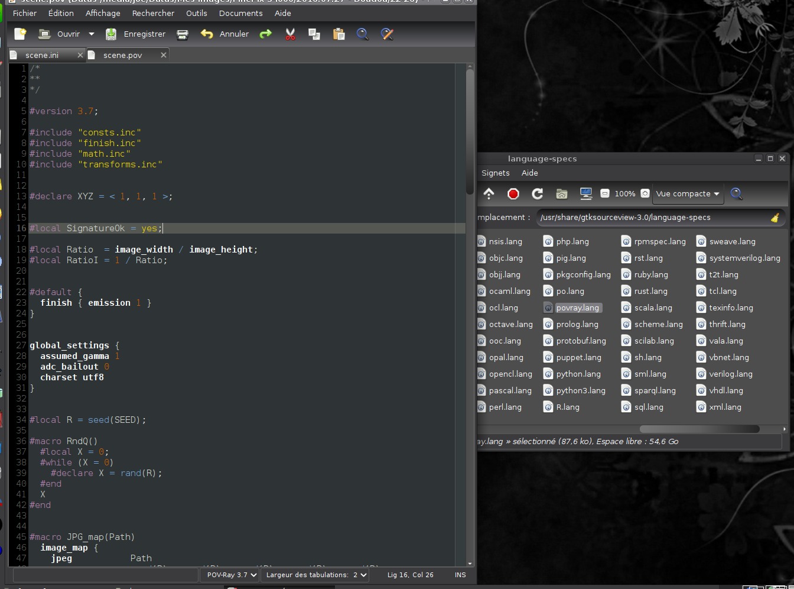The width and height of the screenshot is (794, 589).
Task: Open the Rechercher menu
Action: [153, 13]
